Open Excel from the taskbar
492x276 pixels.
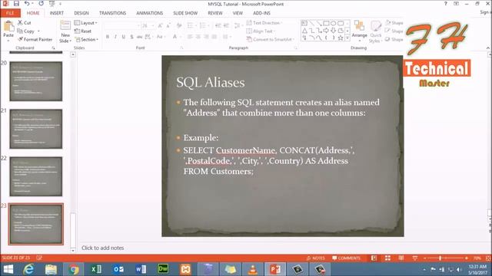96,269
